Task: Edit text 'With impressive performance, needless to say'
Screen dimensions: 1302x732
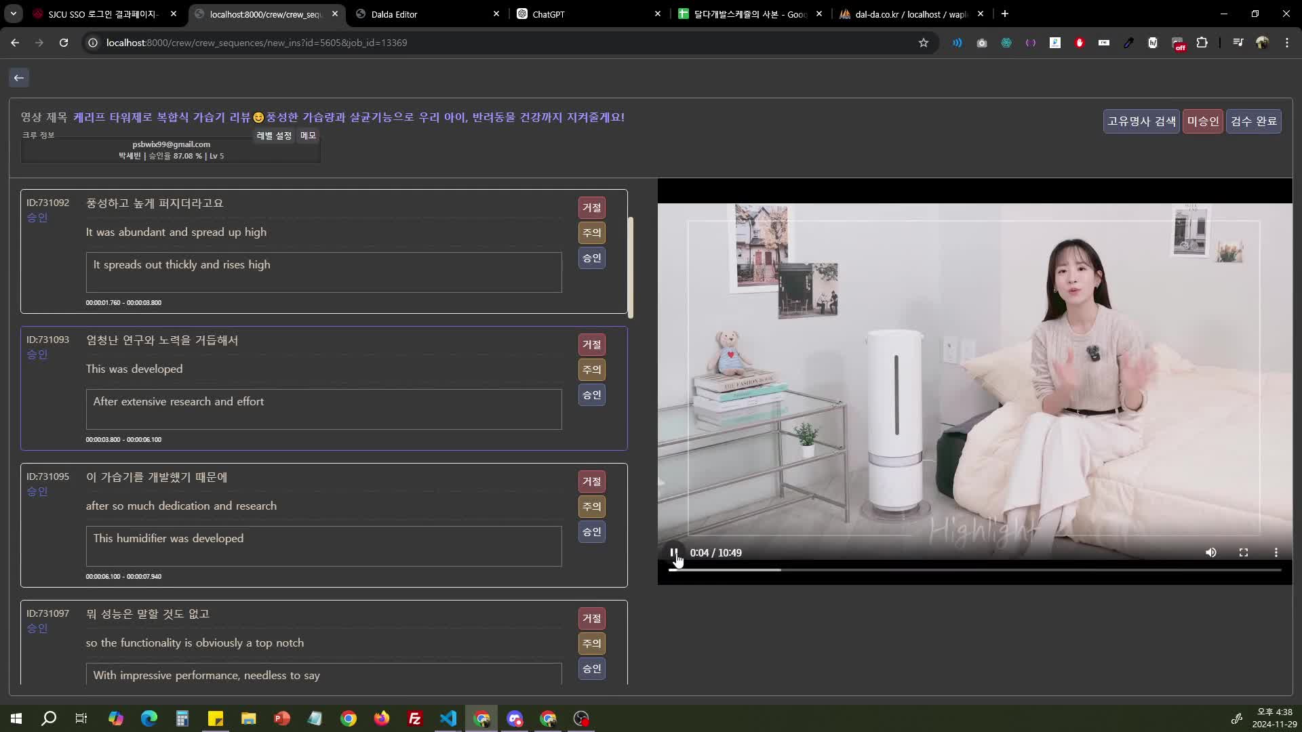Action: coord(323,674)
